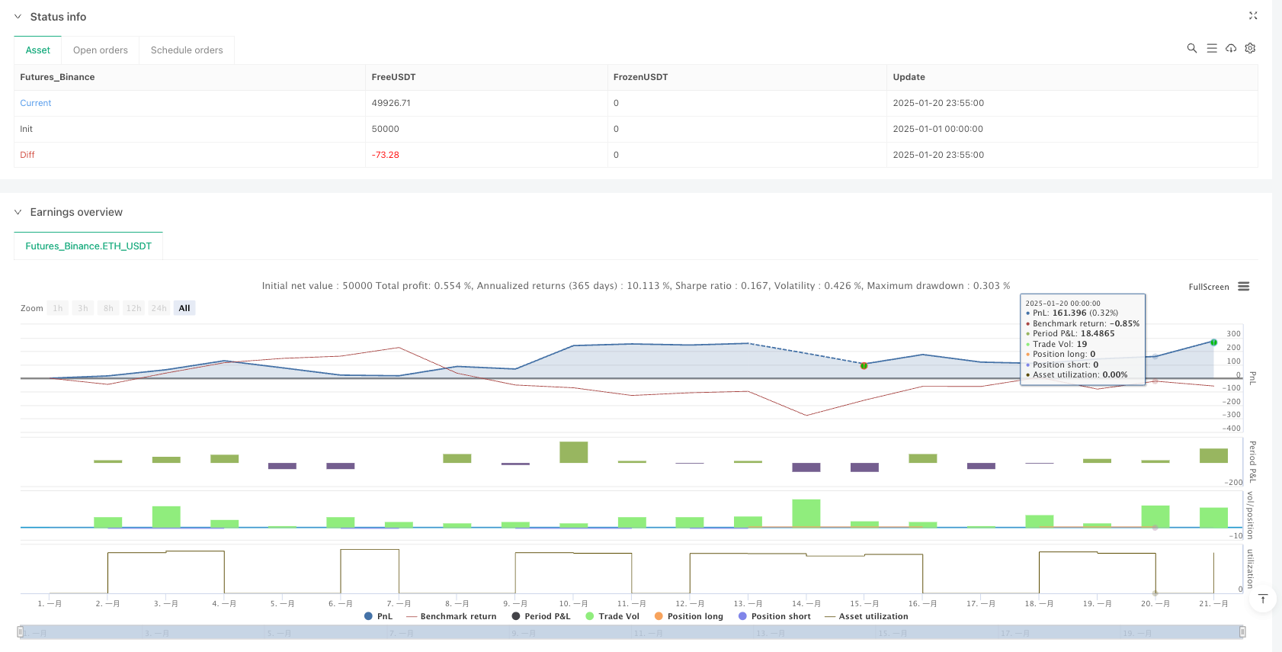1282x652 pixels.
Task: Click the Current asset row link
Action: click(36, 103)
